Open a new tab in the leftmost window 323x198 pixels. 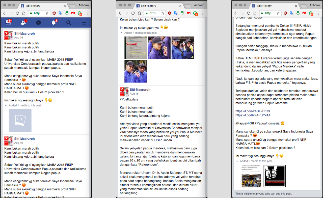(x=73, y=6)
